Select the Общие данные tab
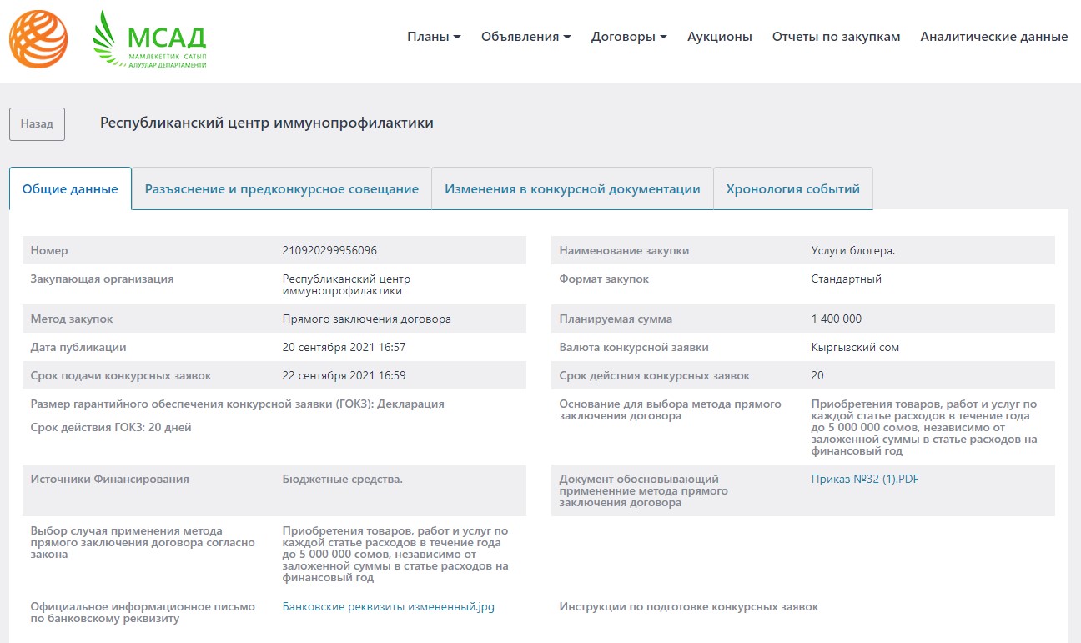The height and width of the screenshot is (643, 1081). click(70, 189)
